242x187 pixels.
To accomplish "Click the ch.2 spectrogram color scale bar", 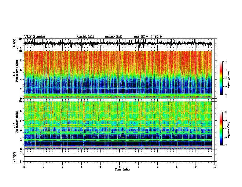I will 221,129.
